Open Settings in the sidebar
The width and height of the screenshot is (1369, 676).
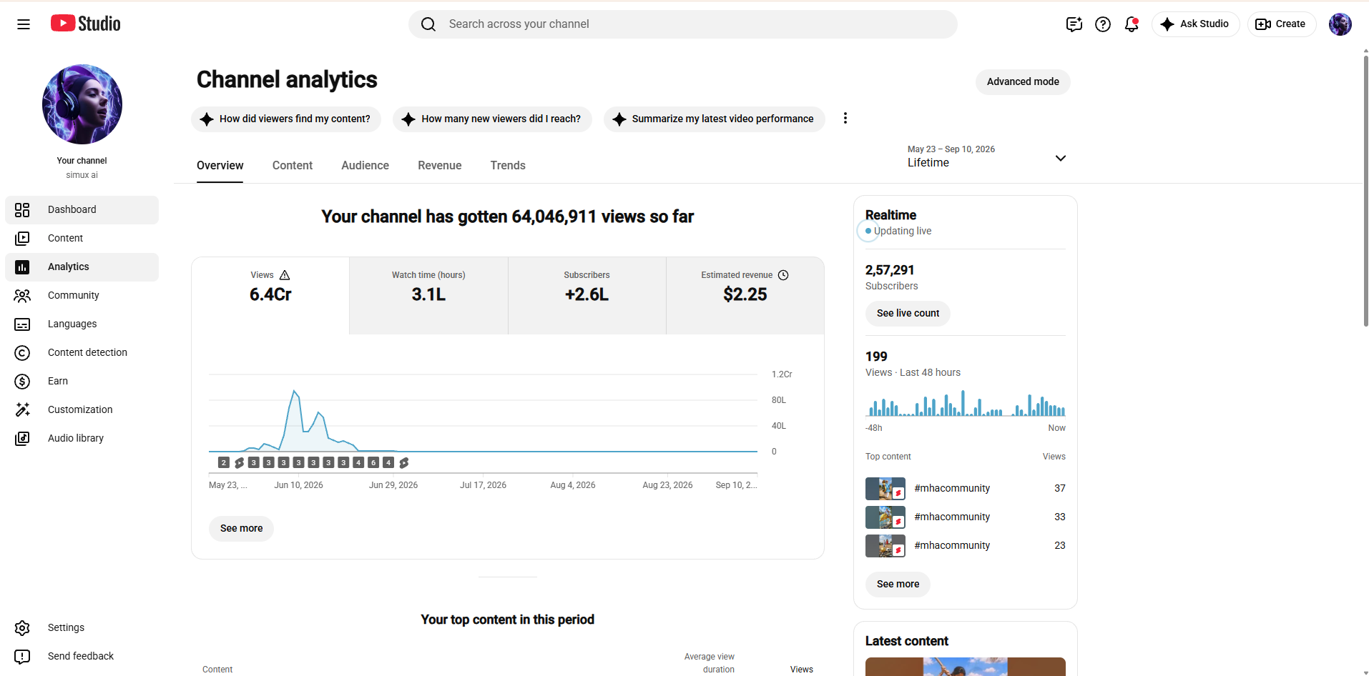pos(82,627)
